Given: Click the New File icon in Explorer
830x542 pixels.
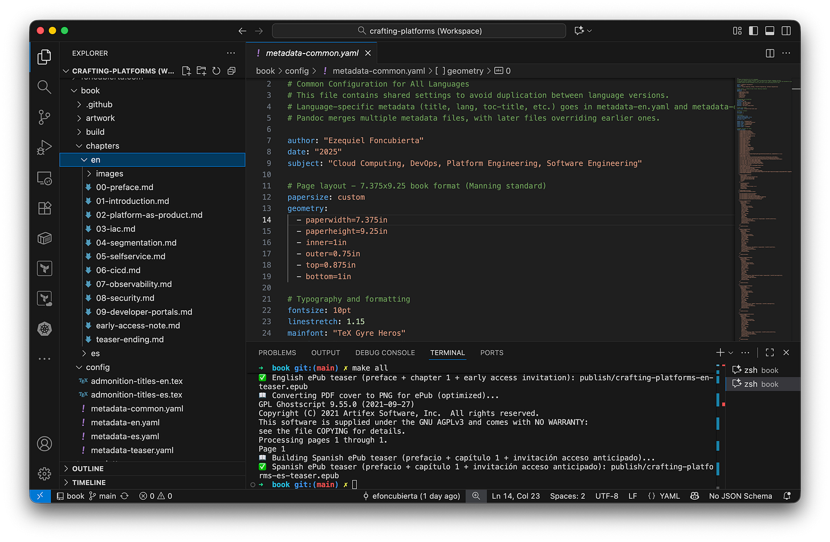Looking at the screenshot, I should pyautogui.click(x=186, y=71).
